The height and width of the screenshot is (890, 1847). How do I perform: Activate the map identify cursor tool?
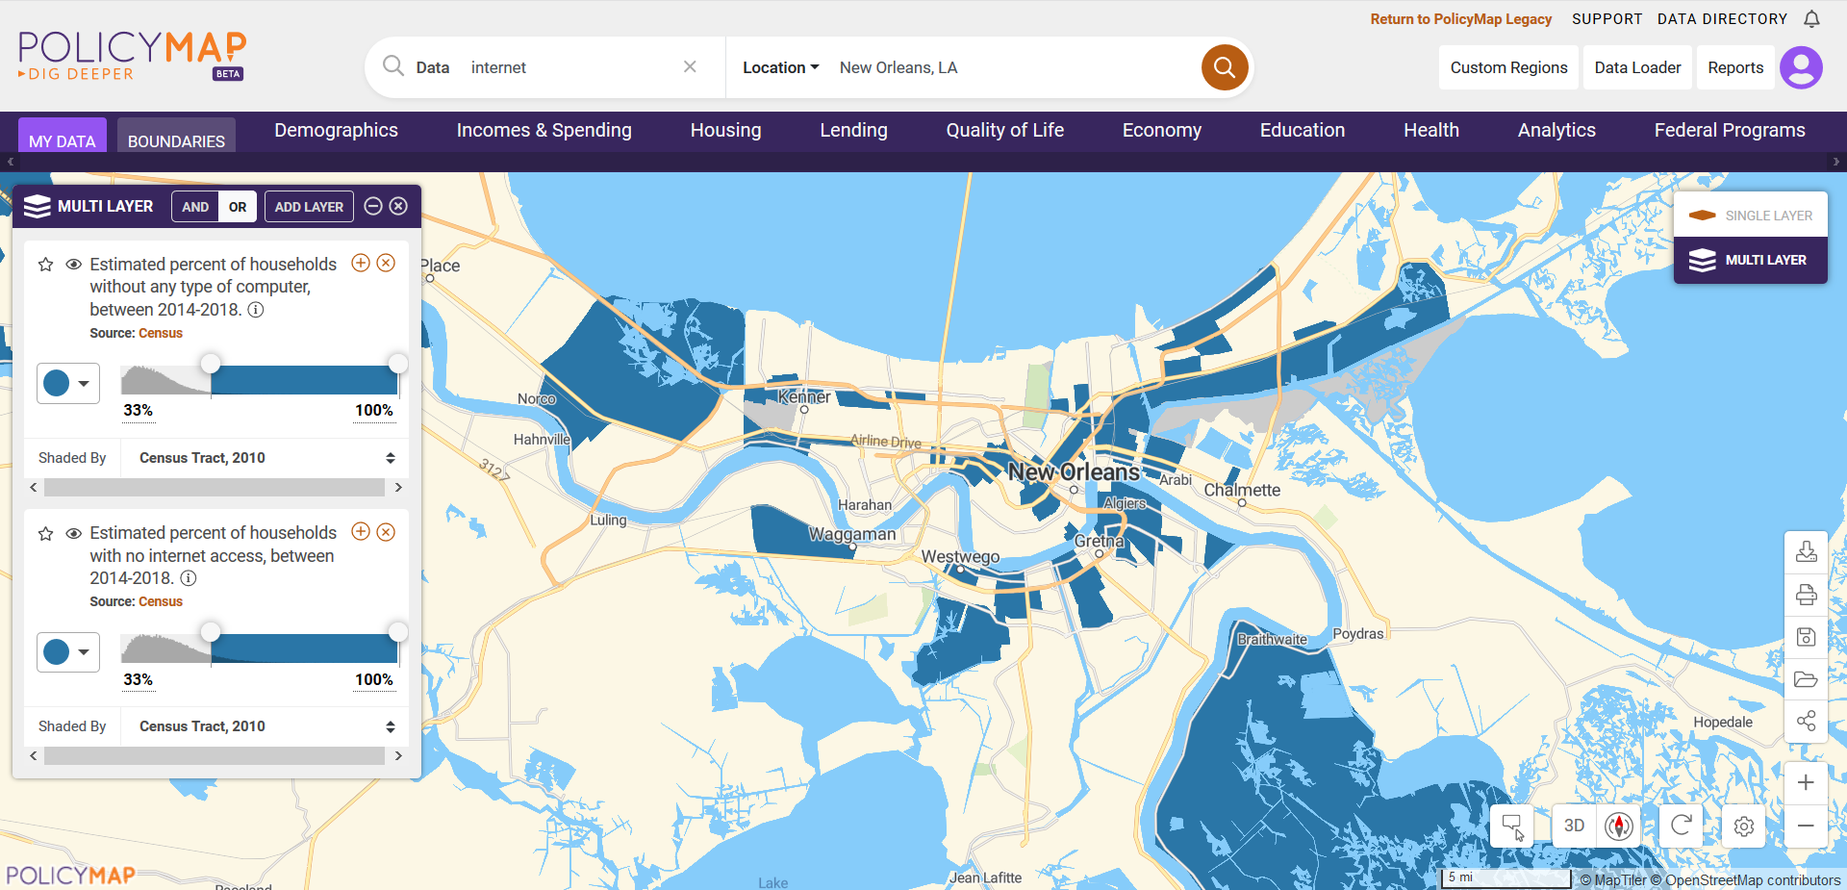tap(1512, 826)
